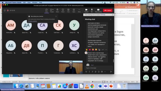The image size is (161, 91).
Task: Open the Window menu in menu bar
Action: click(x=35, y=3)
